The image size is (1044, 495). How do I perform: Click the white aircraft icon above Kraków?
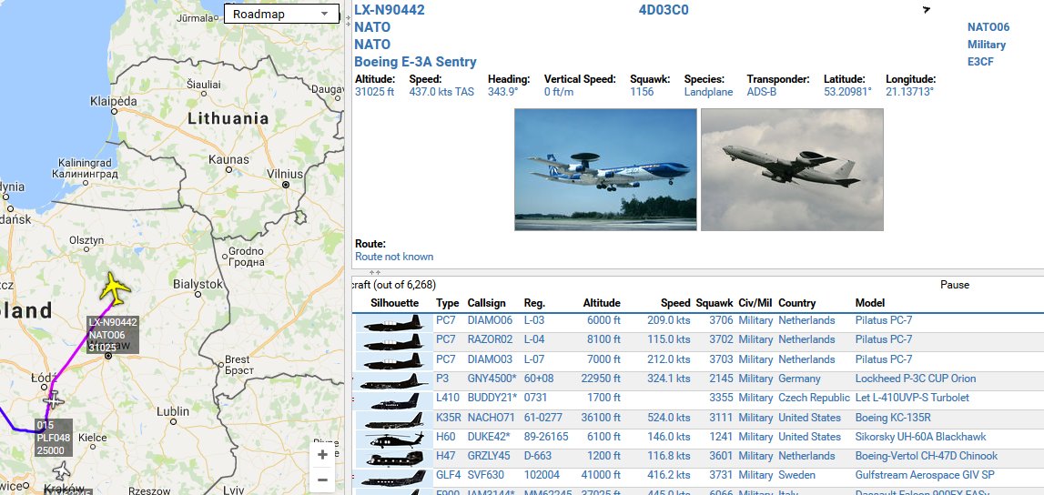(x=61, y=471)
